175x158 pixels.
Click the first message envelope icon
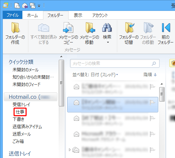(x=77, y=87)
